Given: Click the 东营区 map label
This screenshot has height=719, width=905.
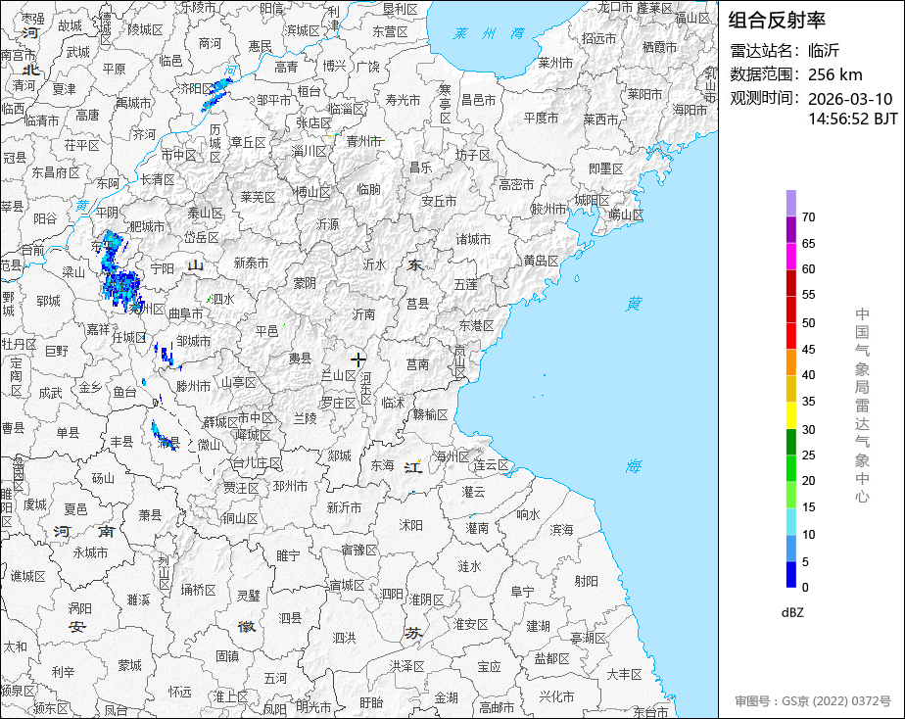Looking at the screenshot, I should tap(390, 31).
